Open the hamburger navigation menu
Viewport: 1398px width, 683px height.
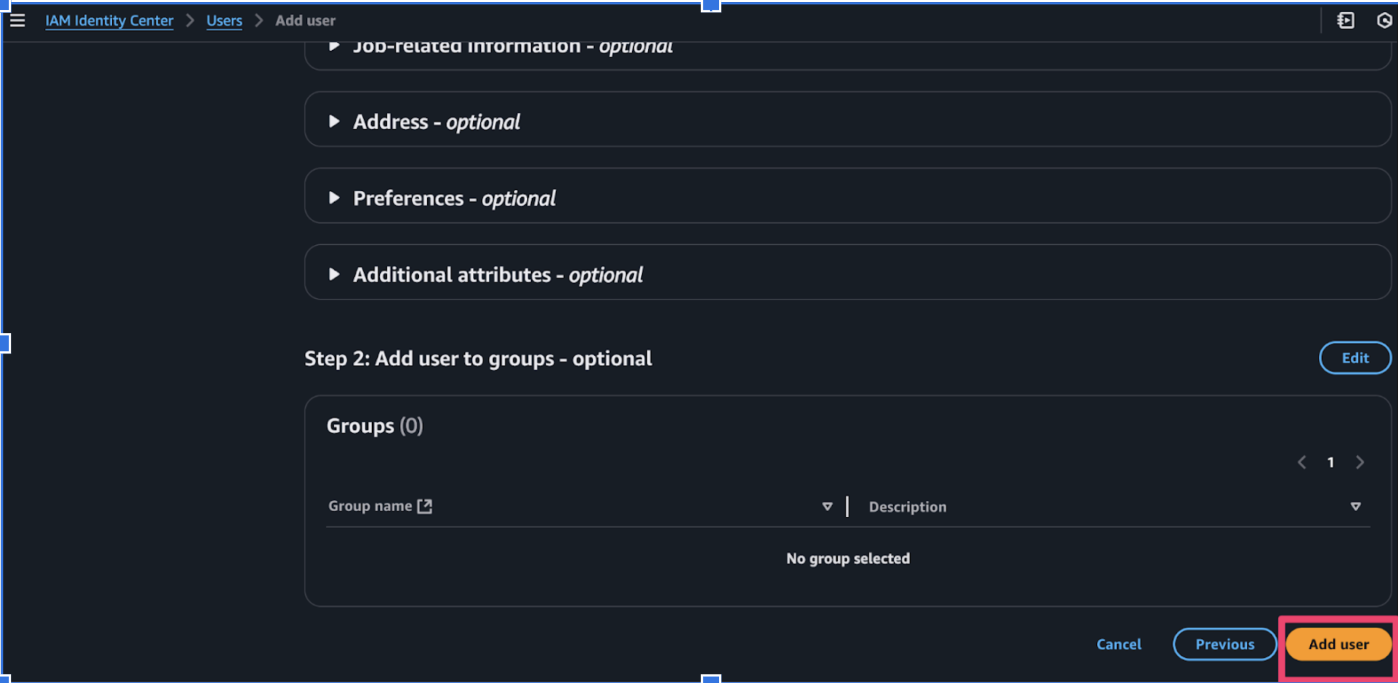[x=17, y=21]
